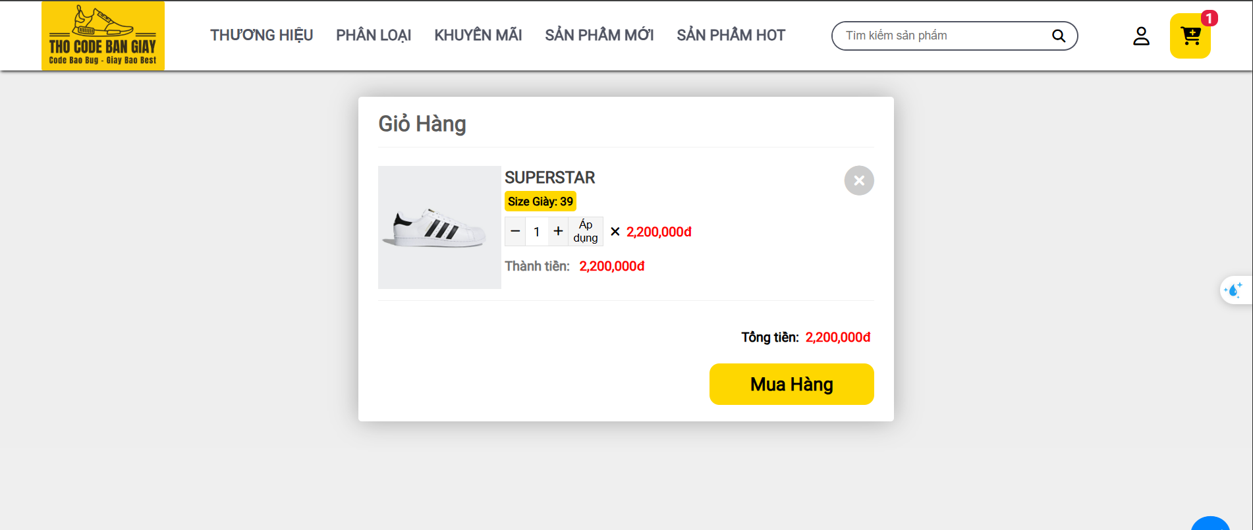Open the PHÂN LOẠI menu
Screen dimensions: 1253x530
[x=374, y=36]
